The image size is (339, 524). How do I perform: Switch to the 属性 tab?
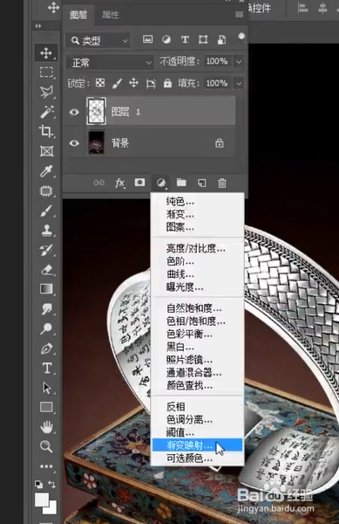[x=111, y=15]
